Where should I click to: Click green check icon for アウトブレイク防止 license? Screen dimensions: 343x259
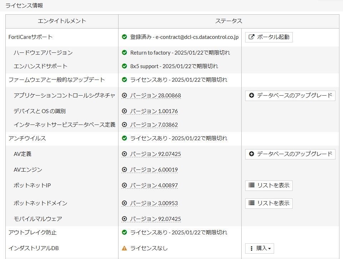[124, 233]
